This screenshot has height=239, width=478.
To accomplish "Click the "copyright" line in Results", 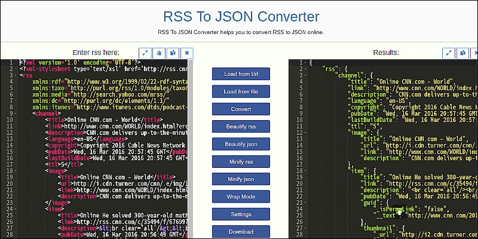I will (413, 108).
